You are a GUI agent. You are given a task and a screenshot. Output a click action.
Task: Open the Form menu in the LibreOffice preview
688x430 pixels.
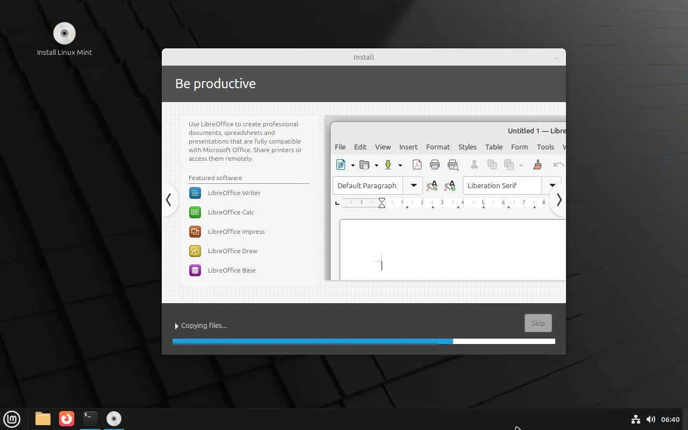[519, 147]
